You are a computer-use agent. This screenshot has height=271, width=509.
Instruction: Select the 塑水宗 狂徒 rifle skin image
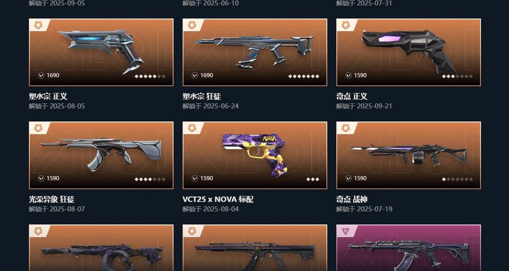tap(255, 52)
